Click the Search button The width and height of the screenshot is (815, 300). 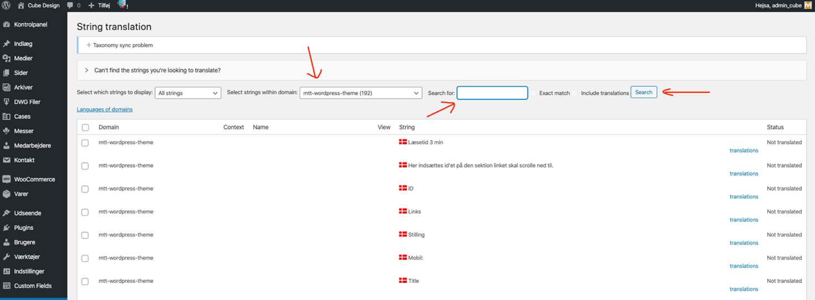coord(644,92)
